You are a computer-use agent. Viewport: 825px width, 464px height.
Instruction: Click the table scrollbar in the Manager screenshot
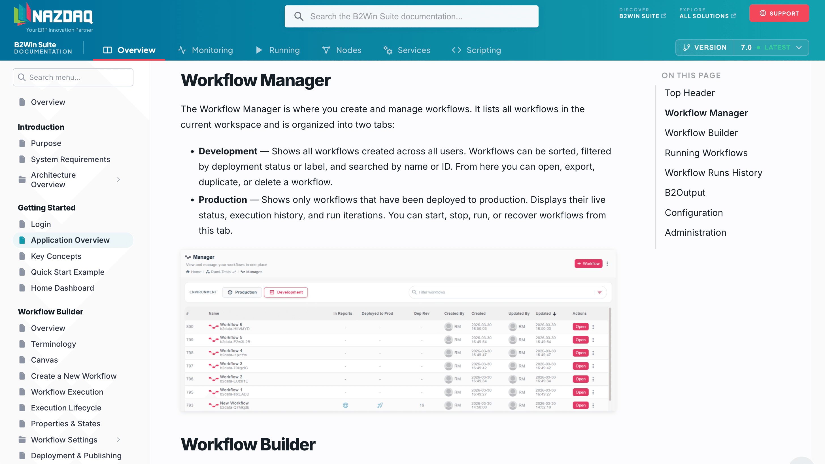pos(610,354)
